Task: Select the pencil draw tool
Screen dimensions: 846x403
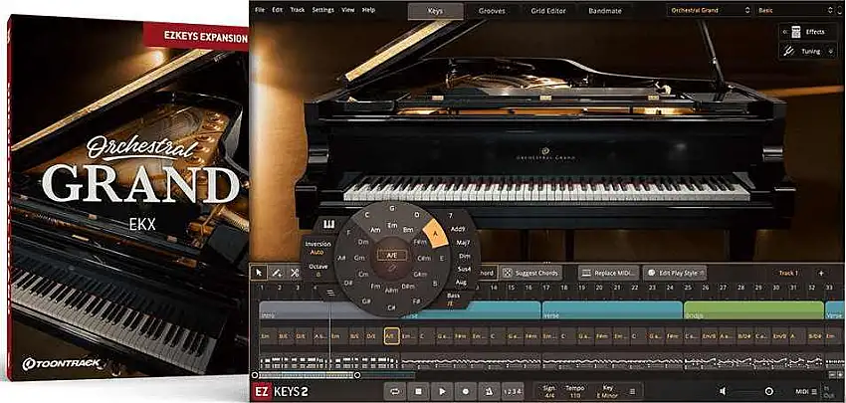Action: (277, 273)
